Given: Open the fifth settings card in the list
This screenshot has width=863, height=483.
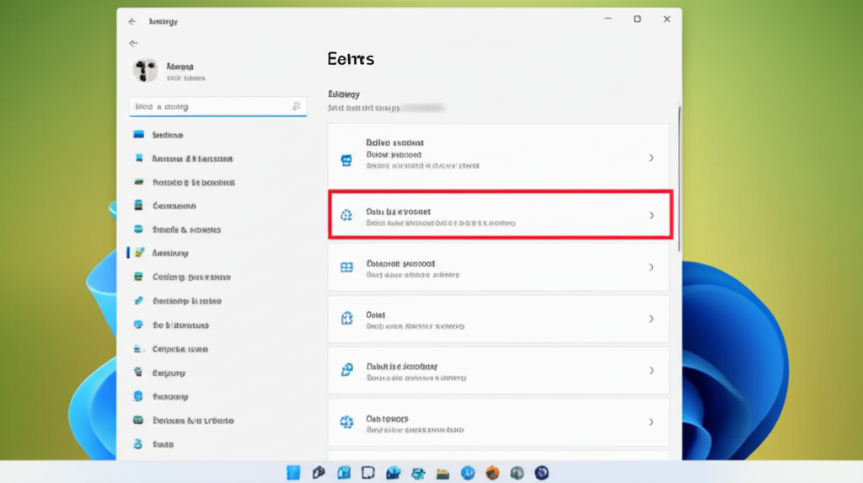Looking at the screenshot, I should coord(497,371).
